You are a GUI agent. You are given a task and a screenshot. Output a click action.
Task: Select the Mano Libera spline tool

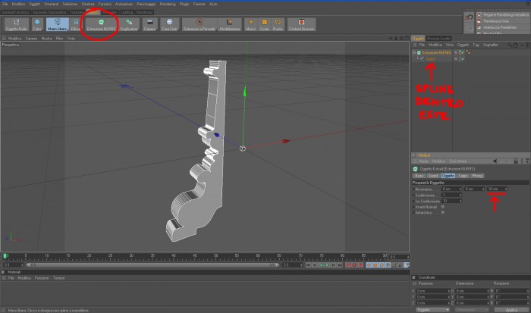(57, 24)
